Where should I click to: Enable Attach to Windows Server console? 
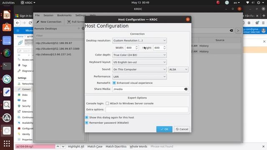click(x=107, y=103)
